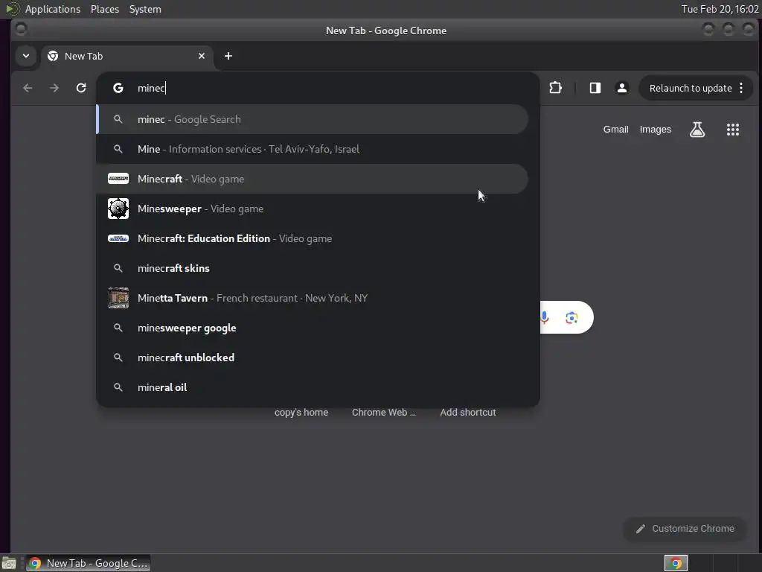Screen dimensions: 762x572
Task: Select 'minec - Google Search' suggestion
Action: [313, 119]
